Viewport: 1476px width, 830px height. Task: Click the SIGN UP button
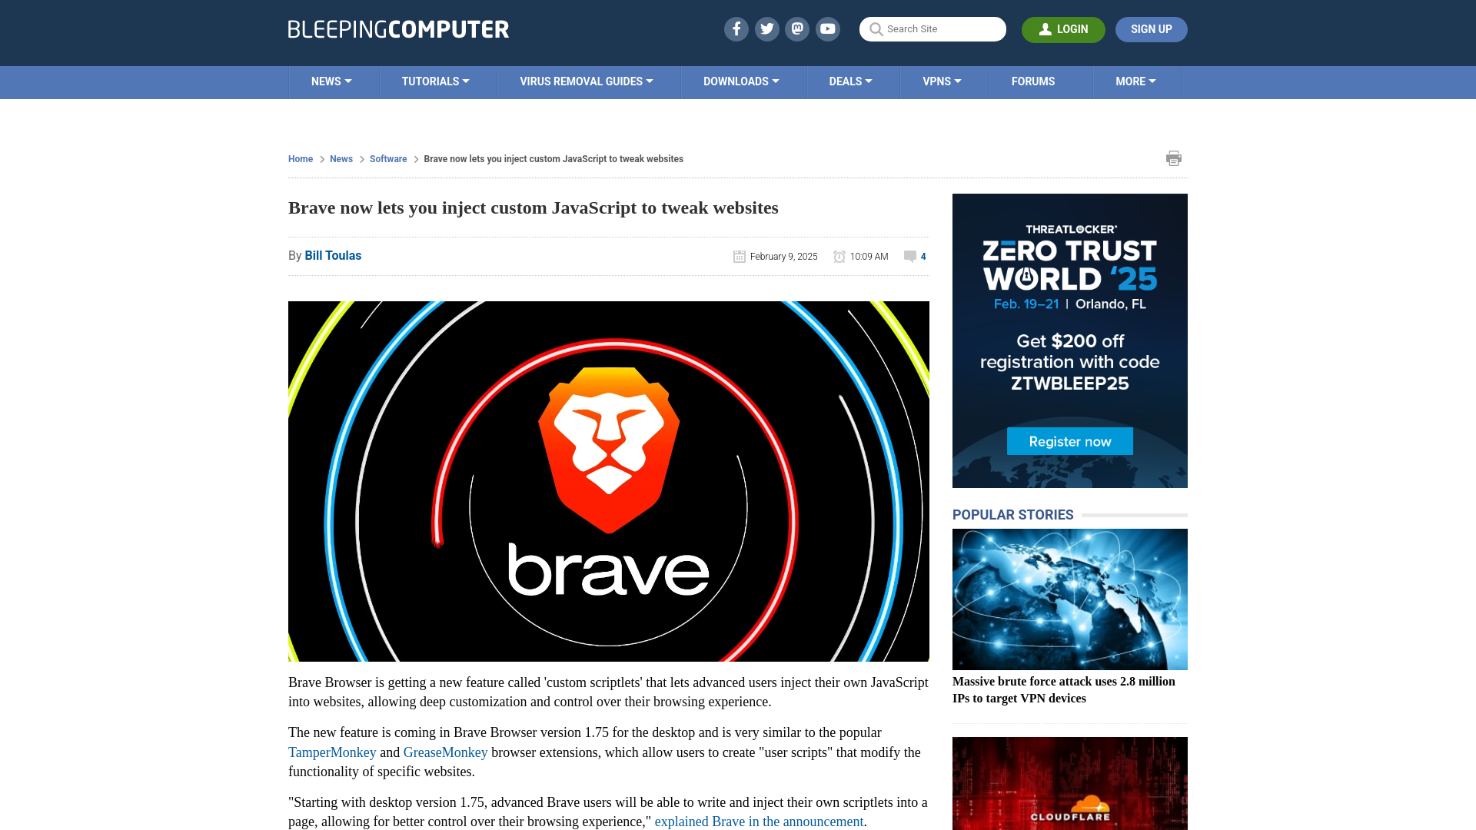pos(1152,29)
